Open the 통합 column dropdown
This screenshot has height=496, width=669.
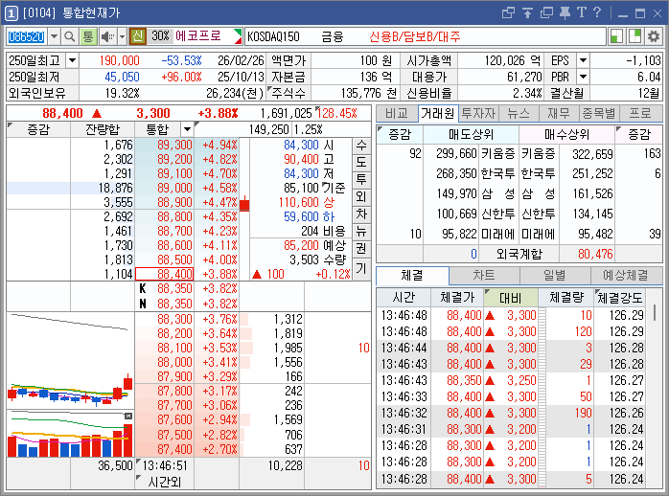(x=187, y=129)
